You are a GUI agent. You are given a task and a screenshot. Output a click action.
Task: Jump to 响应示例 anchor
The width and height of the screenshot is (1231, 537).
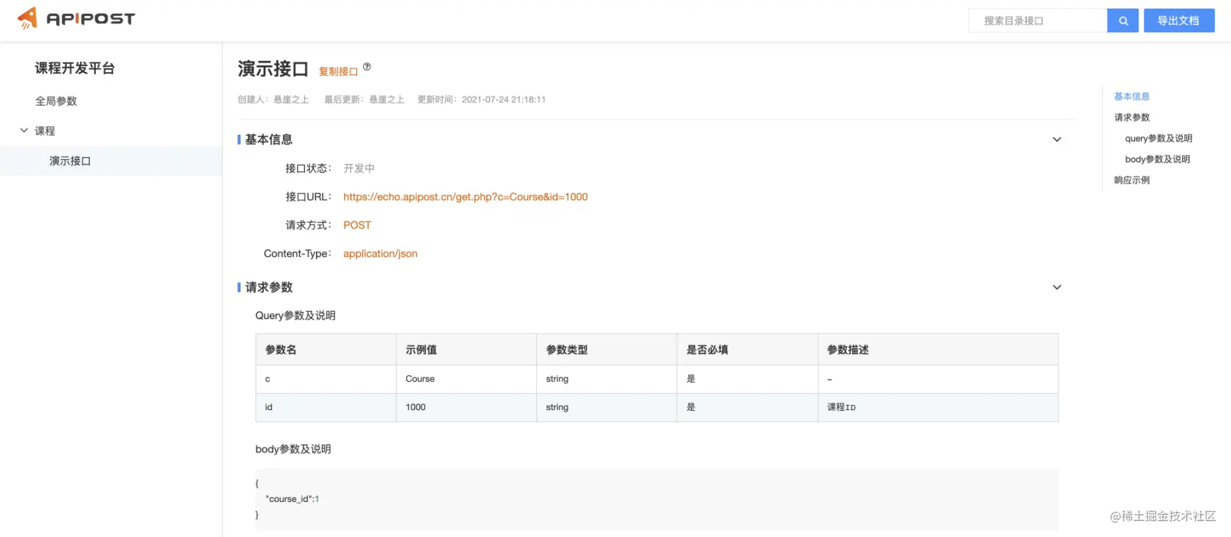point(1131,180)
